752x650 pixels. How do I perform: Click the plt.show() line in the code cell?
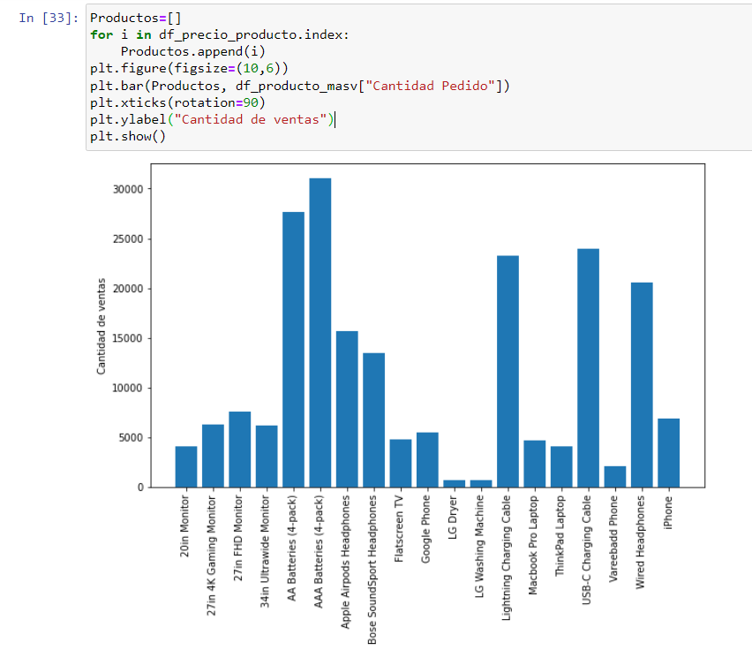click(127, 137)
